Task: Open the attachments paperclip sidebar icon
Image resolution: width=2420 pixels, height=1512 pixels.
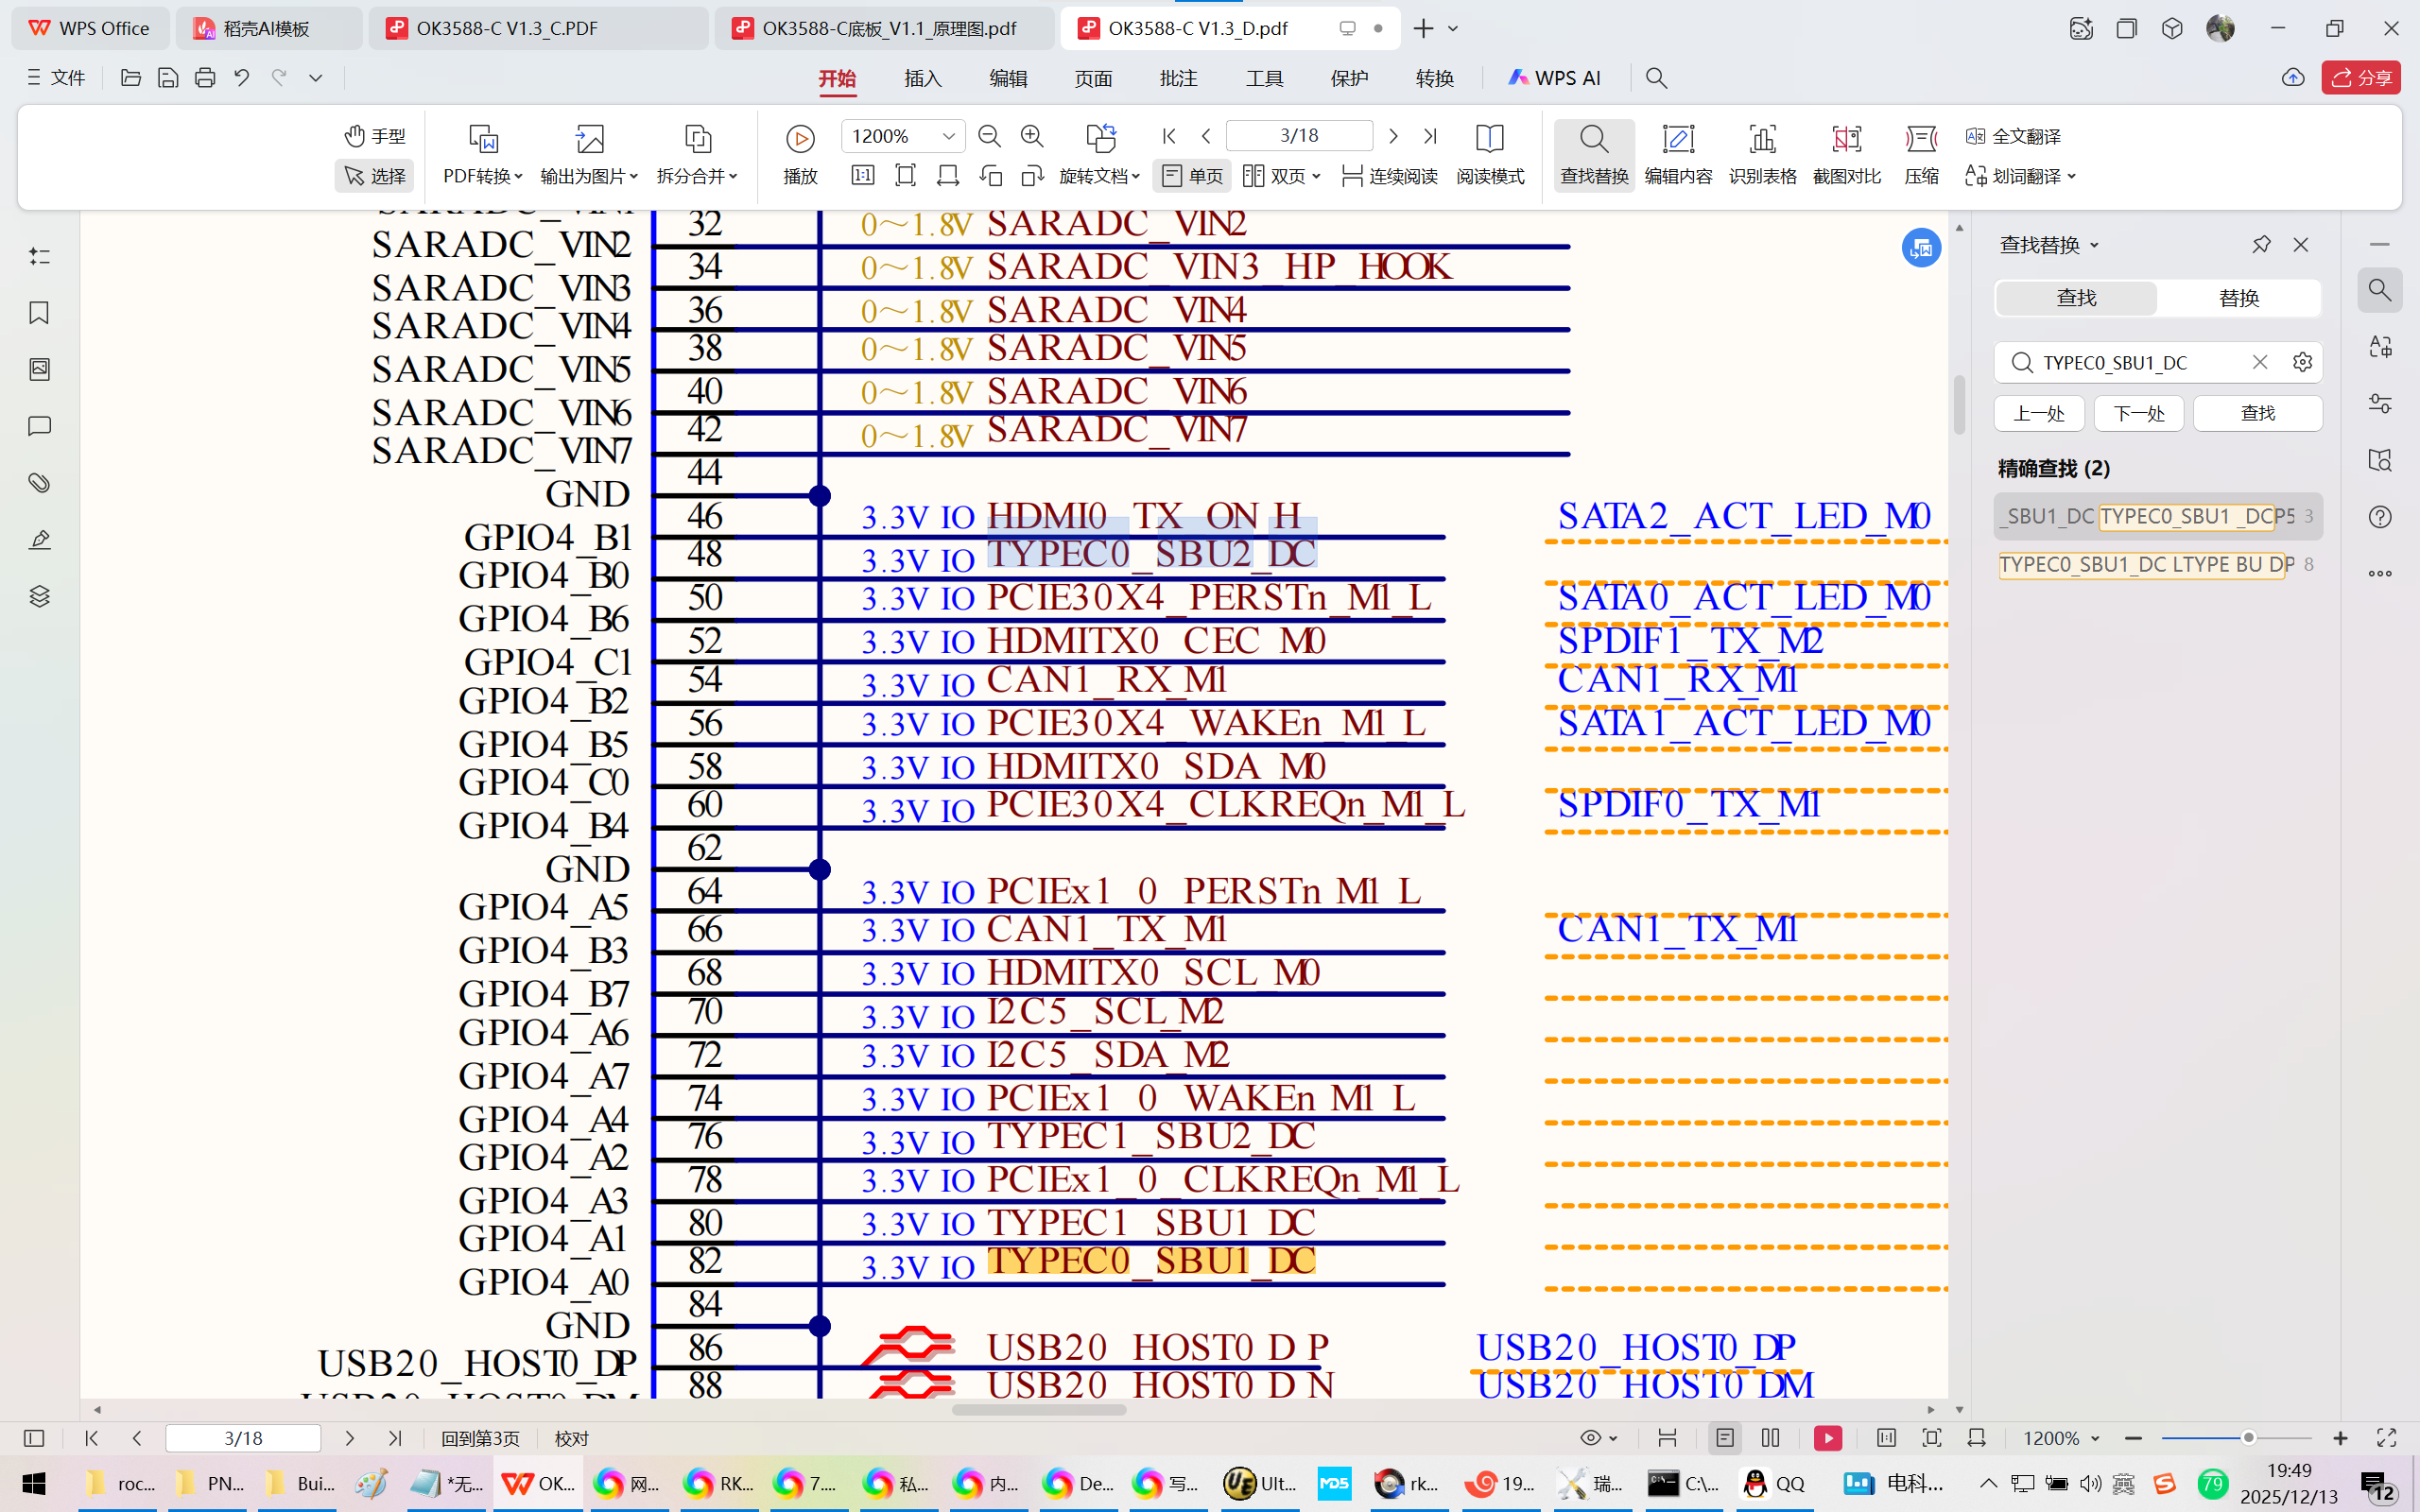Action: pyautogui.click(x=39, y=483)
